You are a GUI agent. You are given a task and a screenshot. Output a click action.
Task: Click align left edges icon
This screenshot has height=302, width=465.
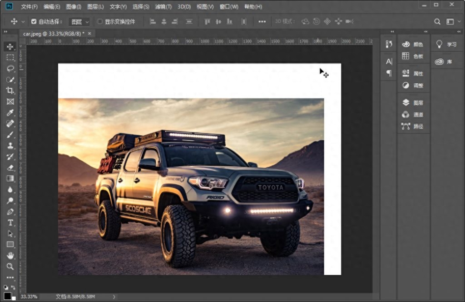153,21
